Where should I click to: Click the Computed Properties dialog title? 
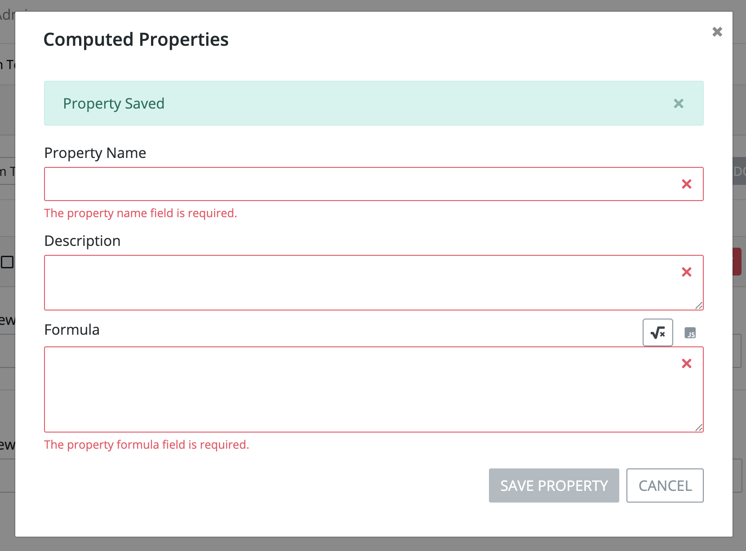point(136,39)
